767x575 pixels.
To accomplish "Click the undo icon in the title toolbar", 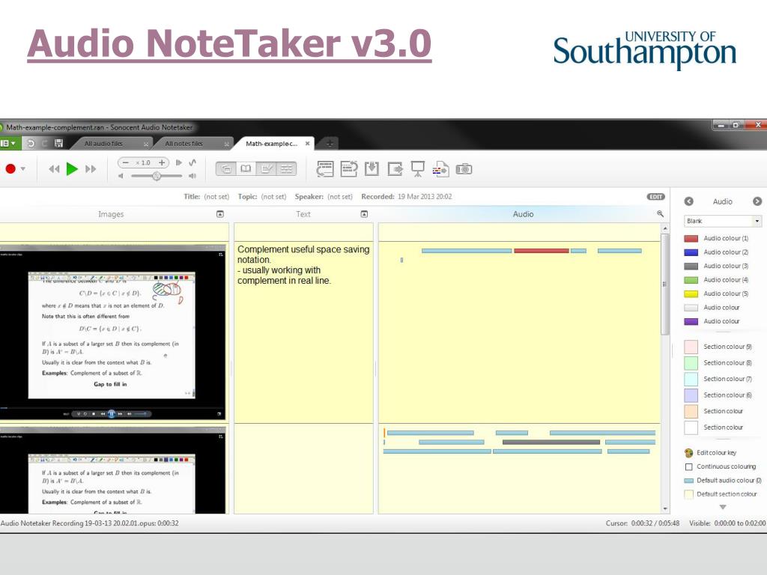I will [31, 143].
